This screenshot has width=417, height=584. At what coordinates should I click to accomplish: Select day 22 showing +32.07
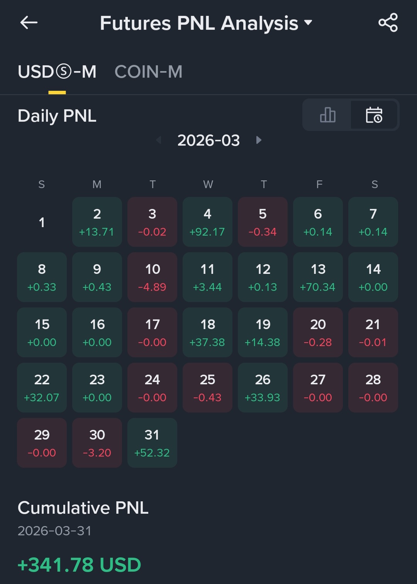42,387
